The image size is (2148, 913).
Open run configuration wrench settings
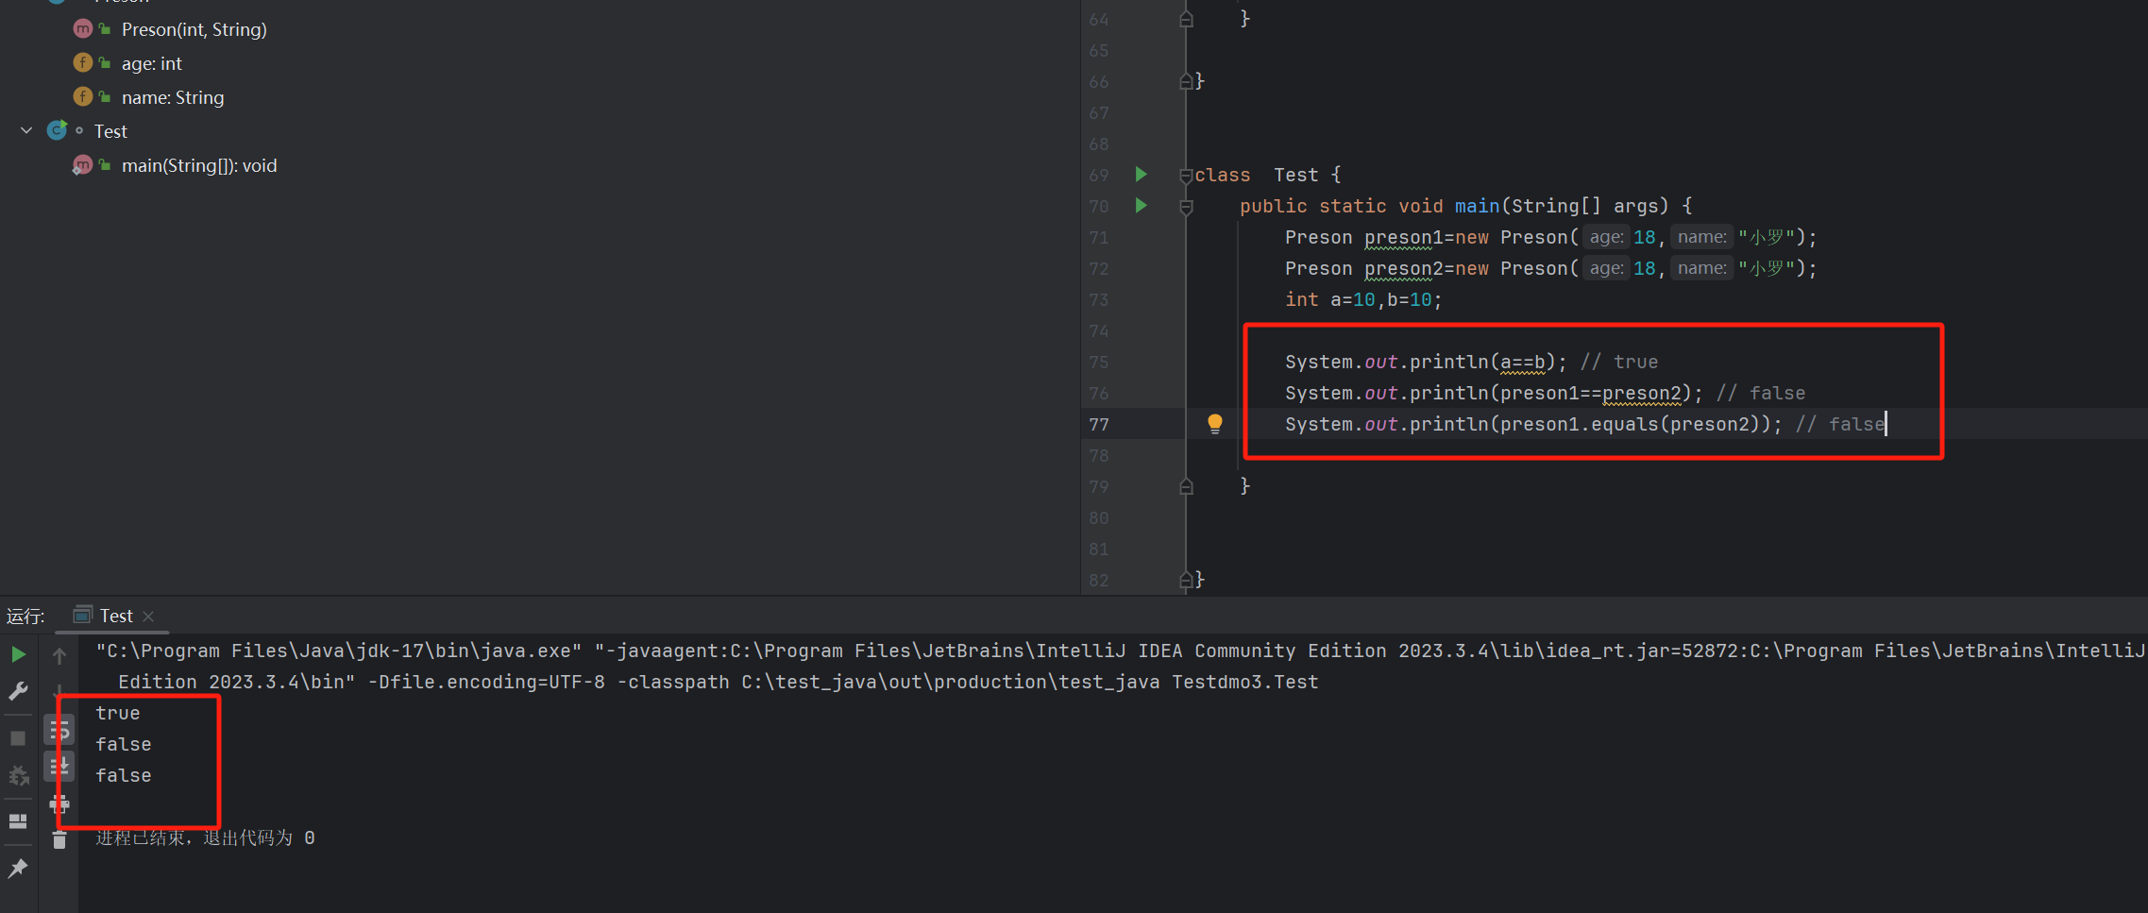tap(18, 692)
